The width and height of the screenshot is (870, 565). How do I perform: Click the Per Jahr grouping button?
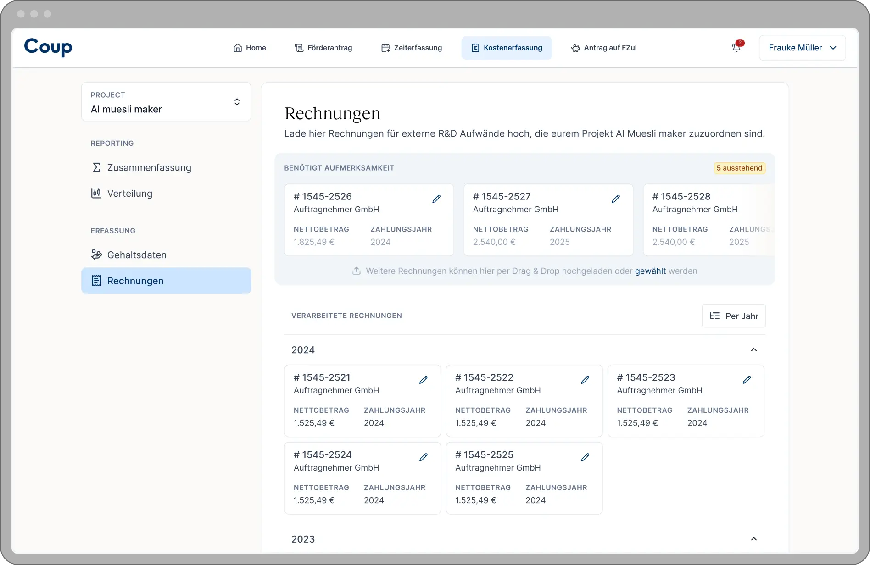click(x=734, y=316)
